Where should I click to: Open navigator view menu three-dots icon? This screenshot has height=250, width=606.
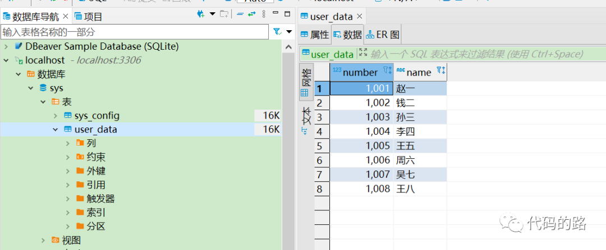pyautogui.click(x=264, y=14)
